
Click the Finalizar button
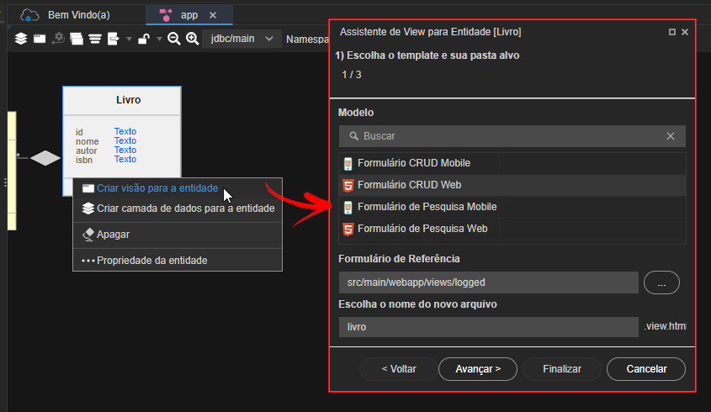click(562, 369)
